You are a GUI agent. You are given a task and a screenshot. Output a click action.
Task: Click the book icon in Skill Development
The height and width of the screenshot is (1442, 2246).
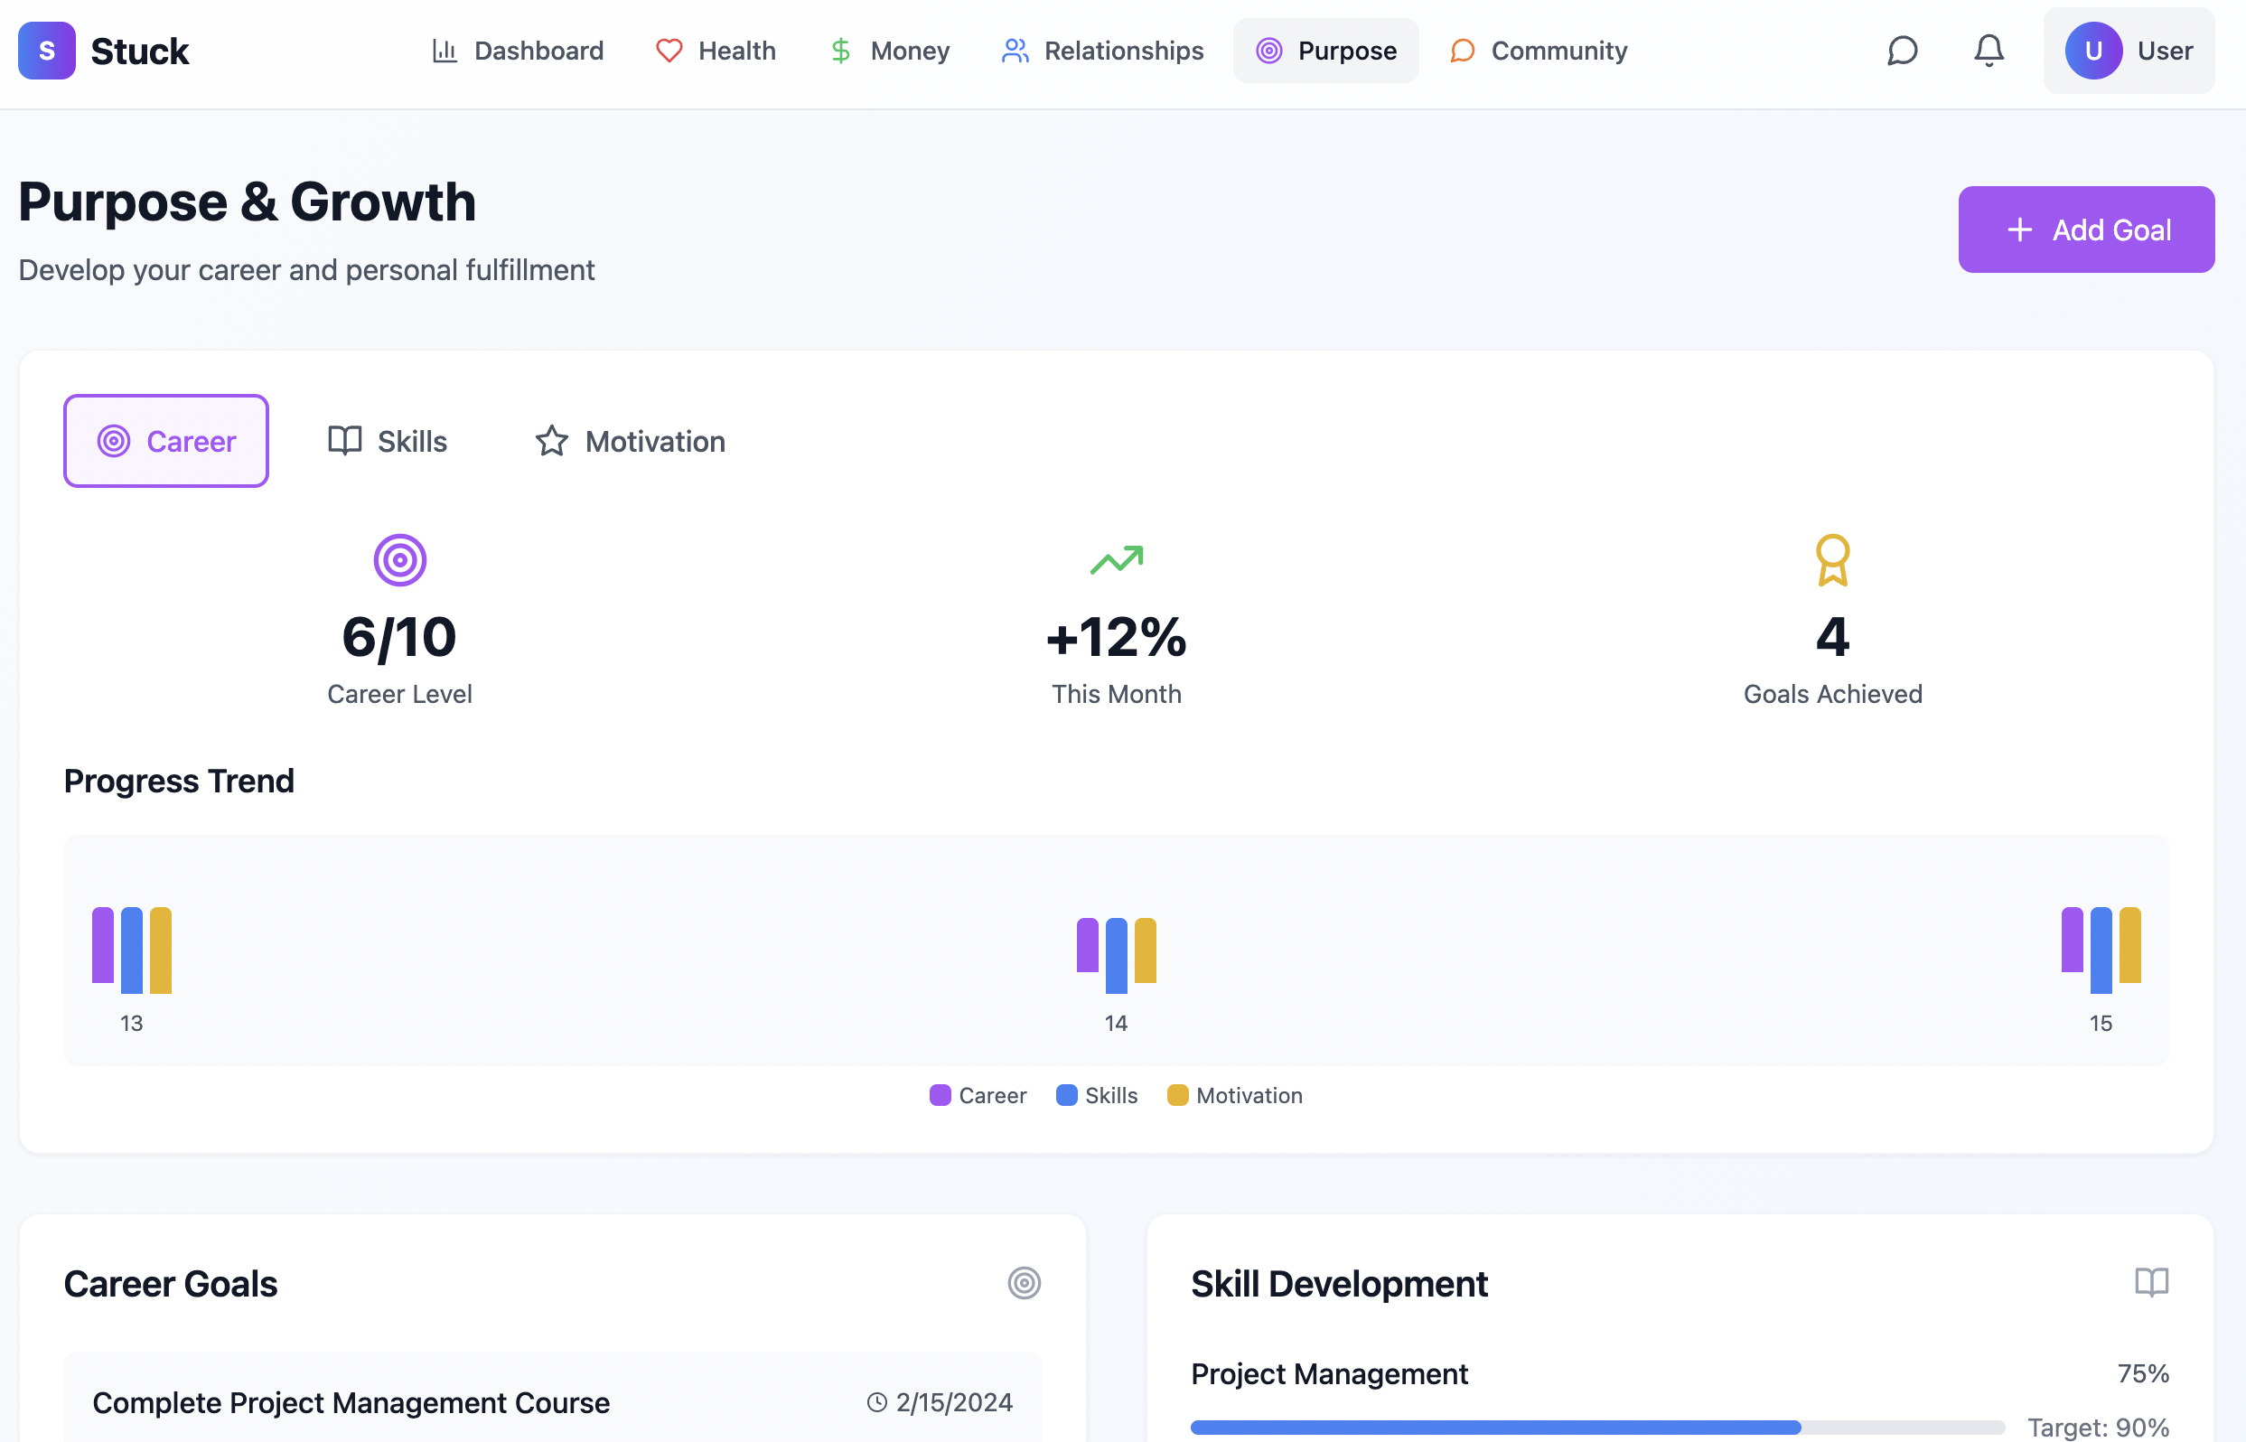pyautogui.click(x=2150, y=1283)
